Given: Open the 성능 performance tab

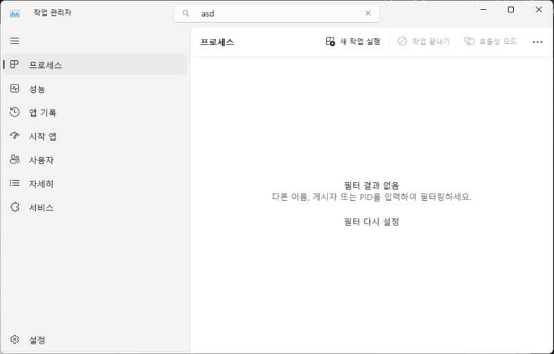Looking at the screenshot, I should point(95,89).
